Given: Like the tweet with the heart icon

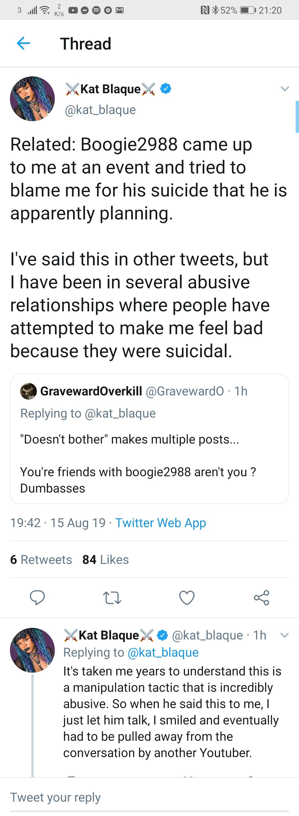Looking at the screenshot, I should point(187,597).
